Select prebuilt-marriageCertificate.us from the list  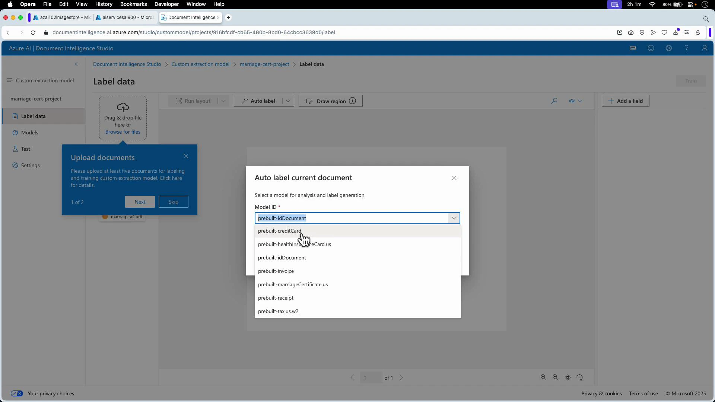coord(293,284)
